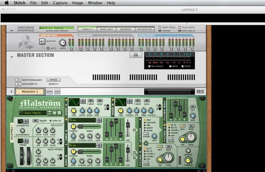Viewport: 265px width, 172px height.
Task: Click the Bypass Insert FX button
Action: point(53,80)
